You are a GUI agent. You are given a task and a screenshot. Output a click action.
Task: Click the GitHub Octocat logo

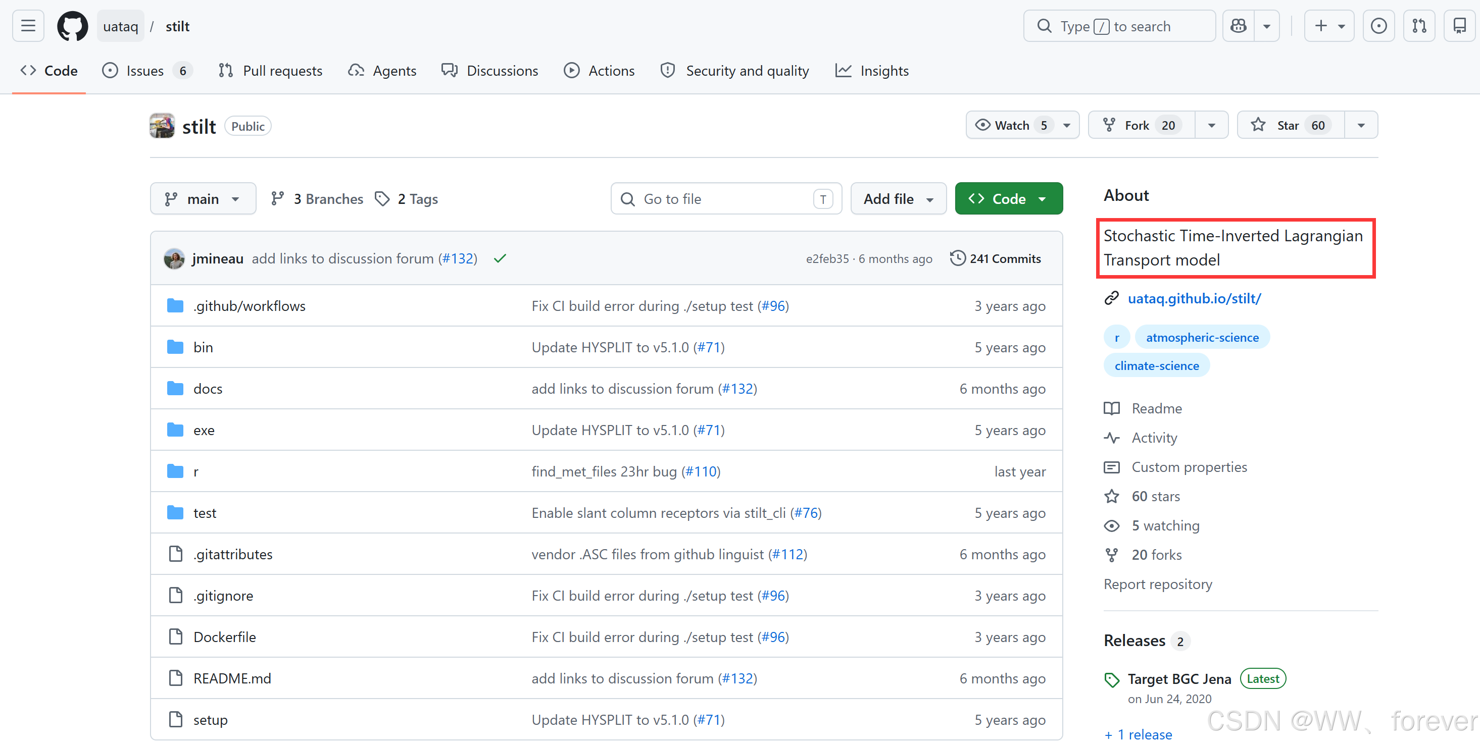click(72, 26)
